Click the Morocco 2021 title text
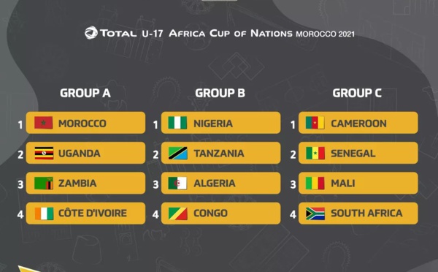438x272 pixels. pyautogui.click(x=325, y=34)
